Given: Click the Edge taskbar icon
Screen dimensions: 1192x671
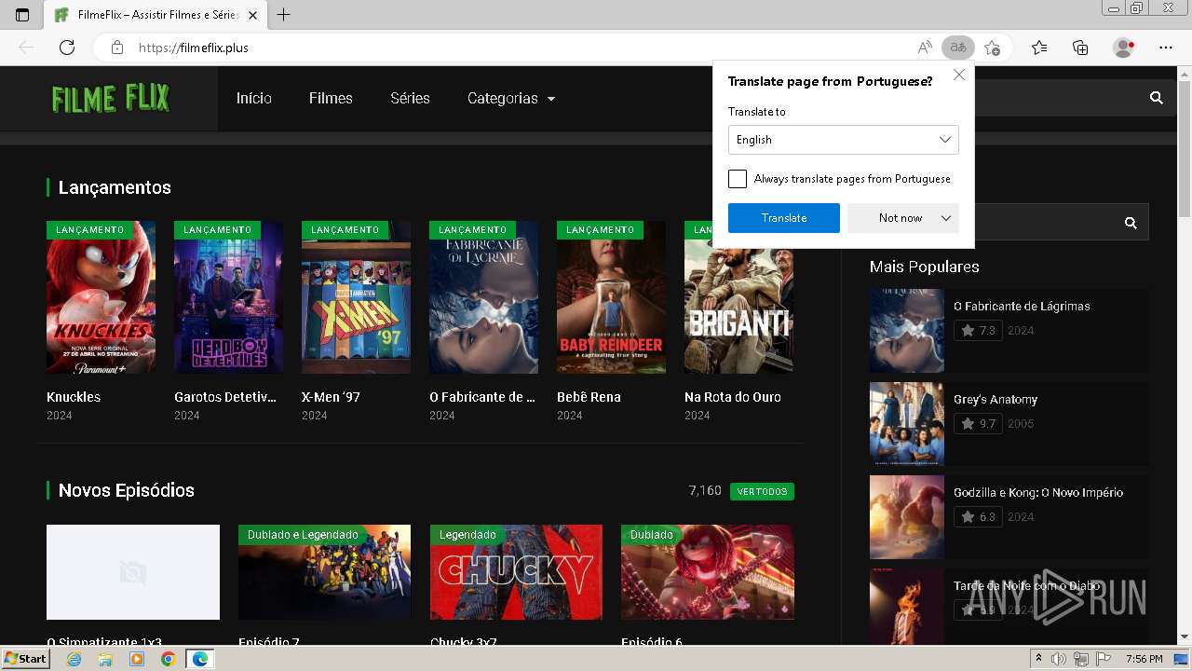Looking at the screenshot, I should point(199,659).
